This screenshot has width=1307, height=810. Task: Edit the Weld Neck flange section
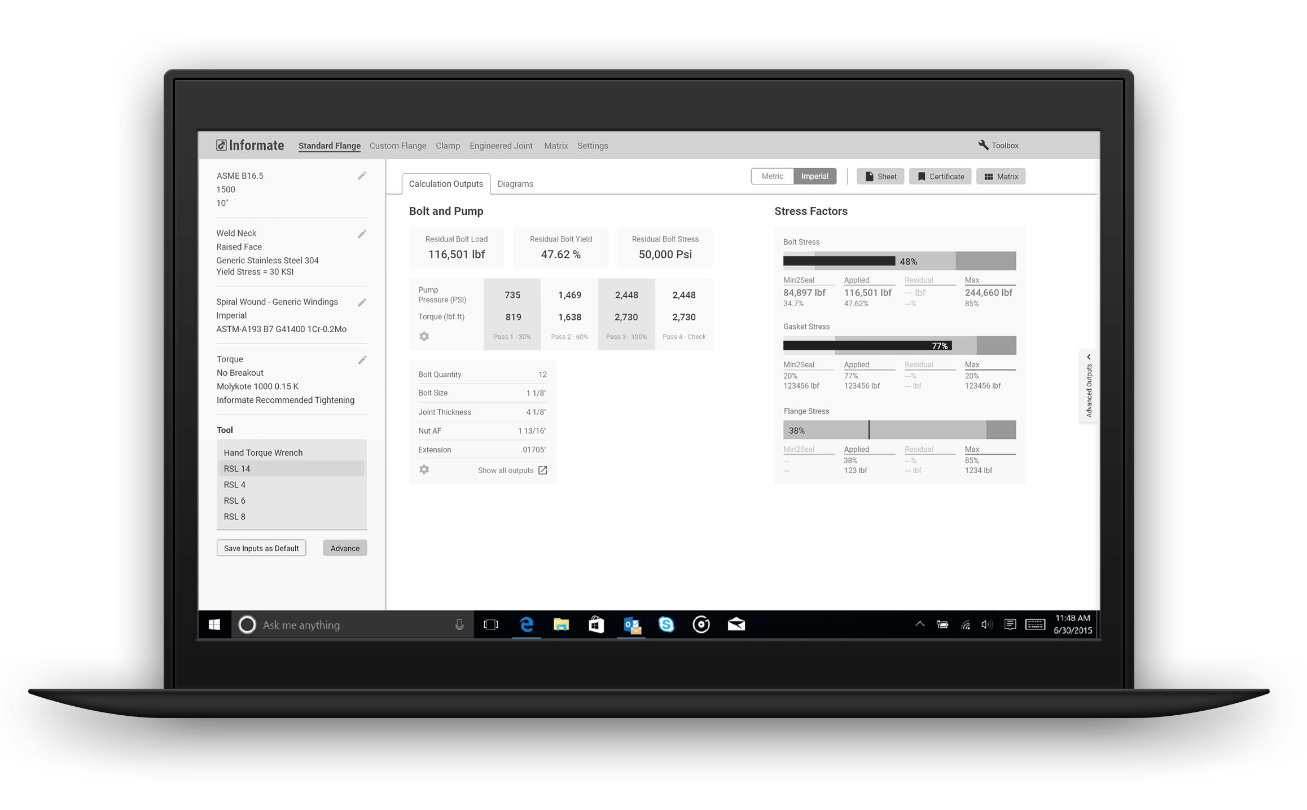[x=362, y=234]
